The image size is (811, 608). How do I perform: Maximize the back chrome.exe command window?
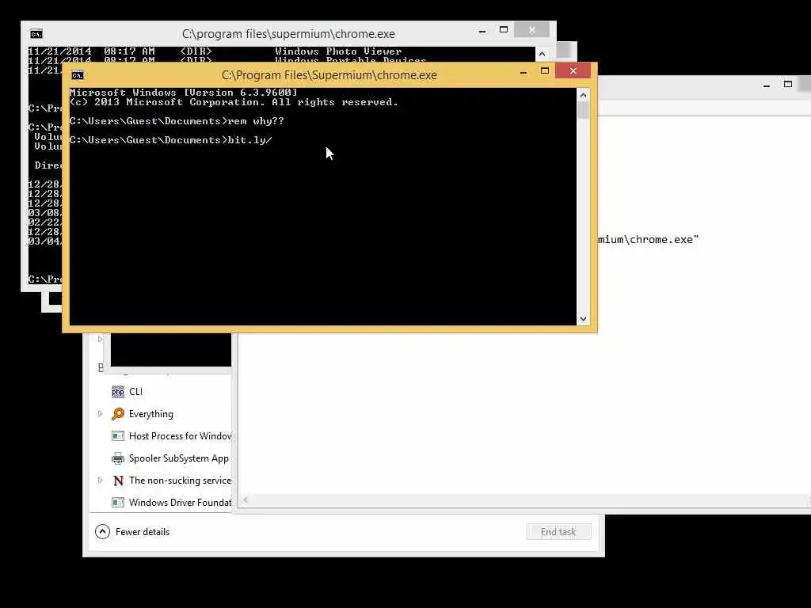504,29
